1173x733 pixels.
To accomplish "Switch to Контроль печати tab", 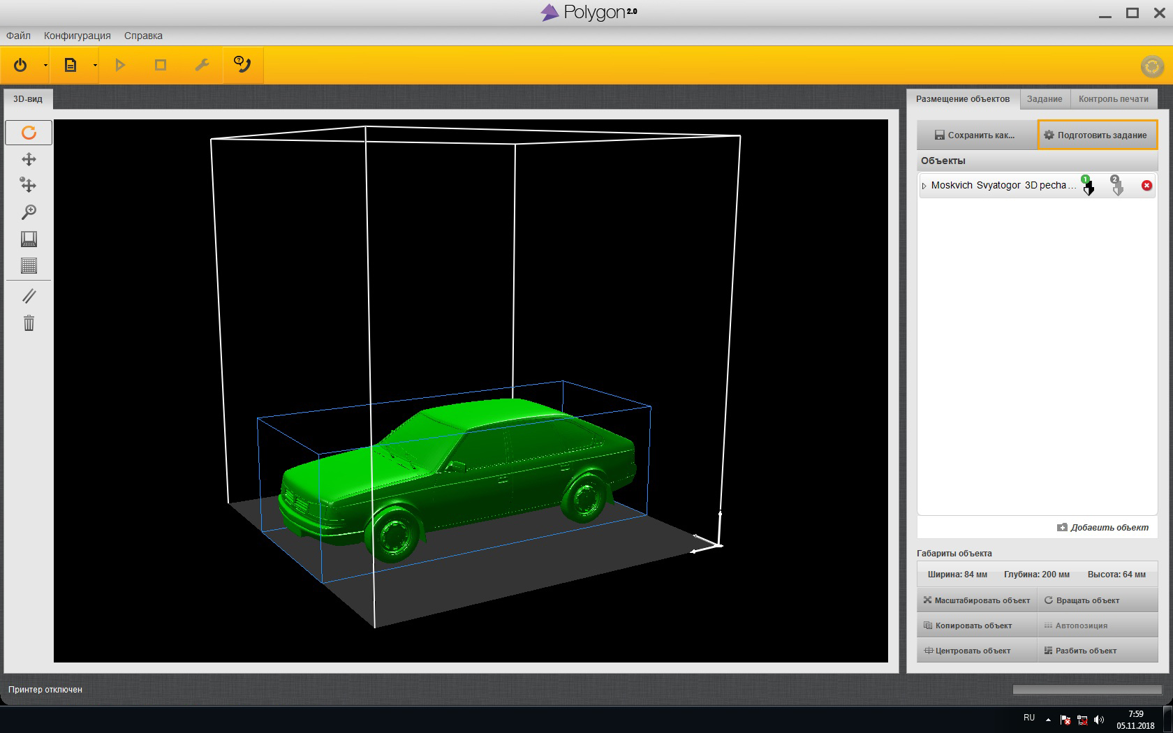I will point(1113,99).
